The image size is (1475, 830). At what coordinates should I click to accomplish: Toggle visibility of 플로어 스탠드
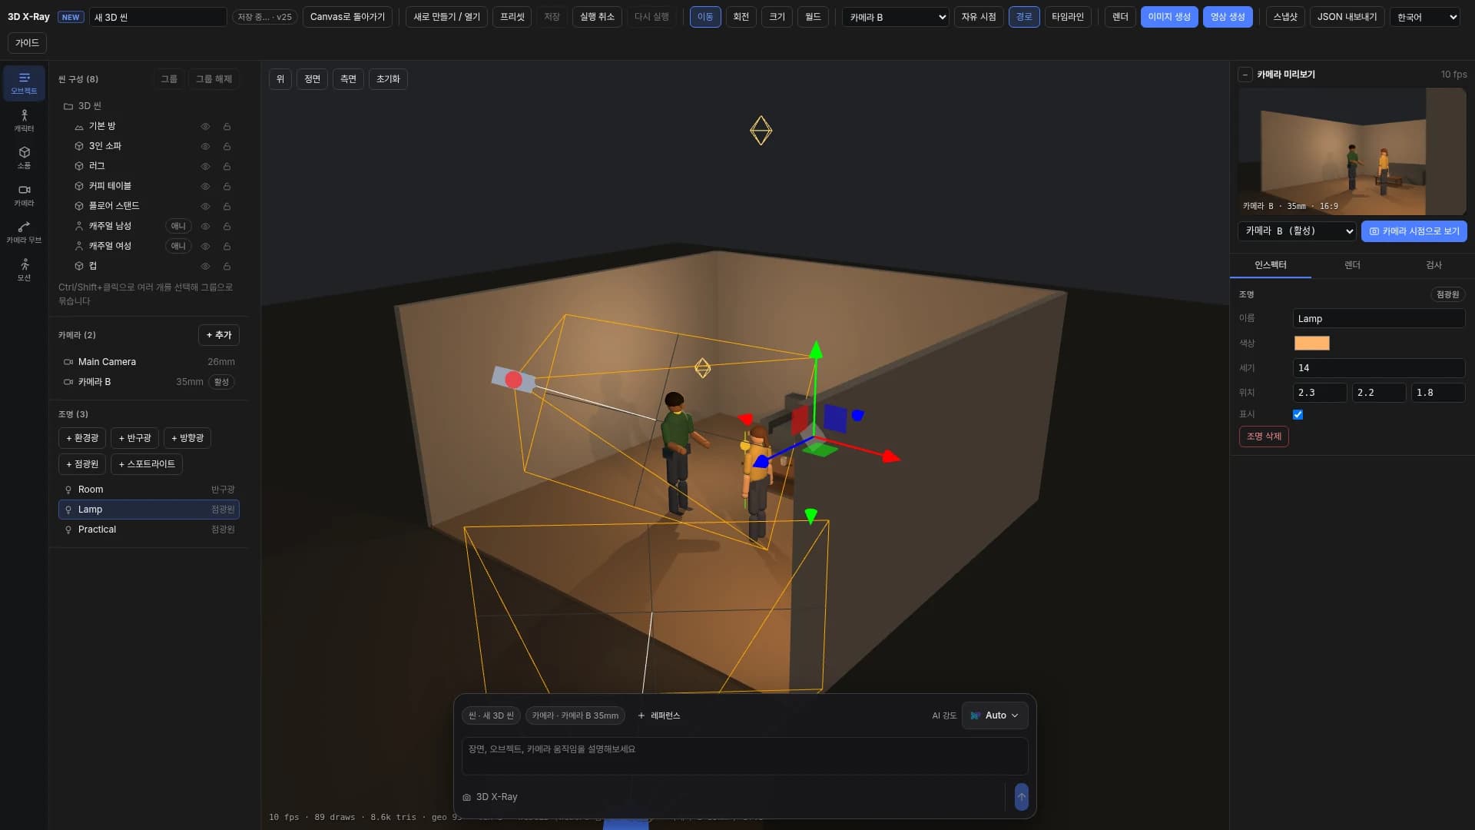tap(205, 206)
